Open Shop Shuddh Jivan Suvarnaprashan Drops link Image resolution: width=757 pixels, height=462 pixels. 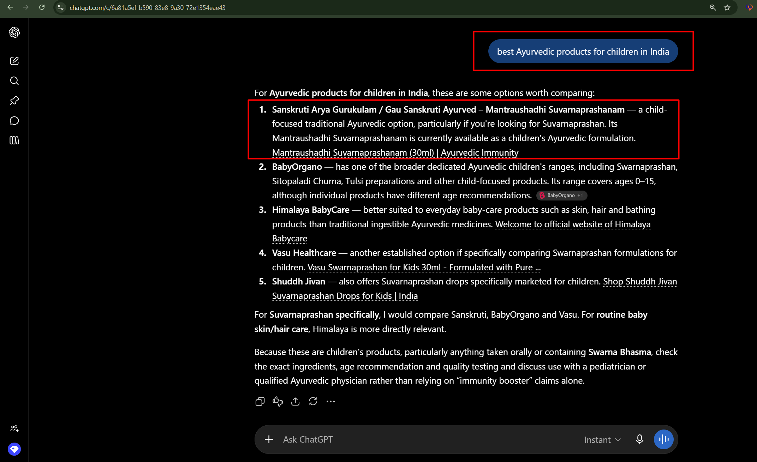pyautogui.click(x=474, y=289)
